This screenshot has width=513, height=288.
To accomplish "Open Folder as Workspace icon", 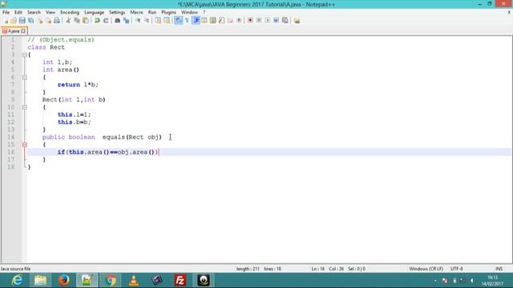I will tap(230, 21).
